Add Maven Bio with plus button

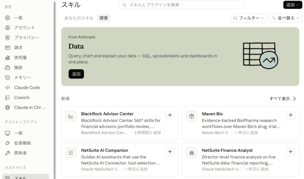point(290,115)
